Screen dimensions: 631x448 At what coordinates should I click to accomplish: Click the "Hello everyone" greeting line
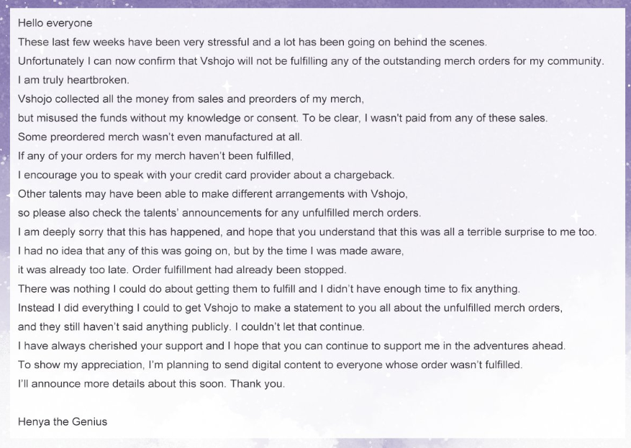(55, 24)
